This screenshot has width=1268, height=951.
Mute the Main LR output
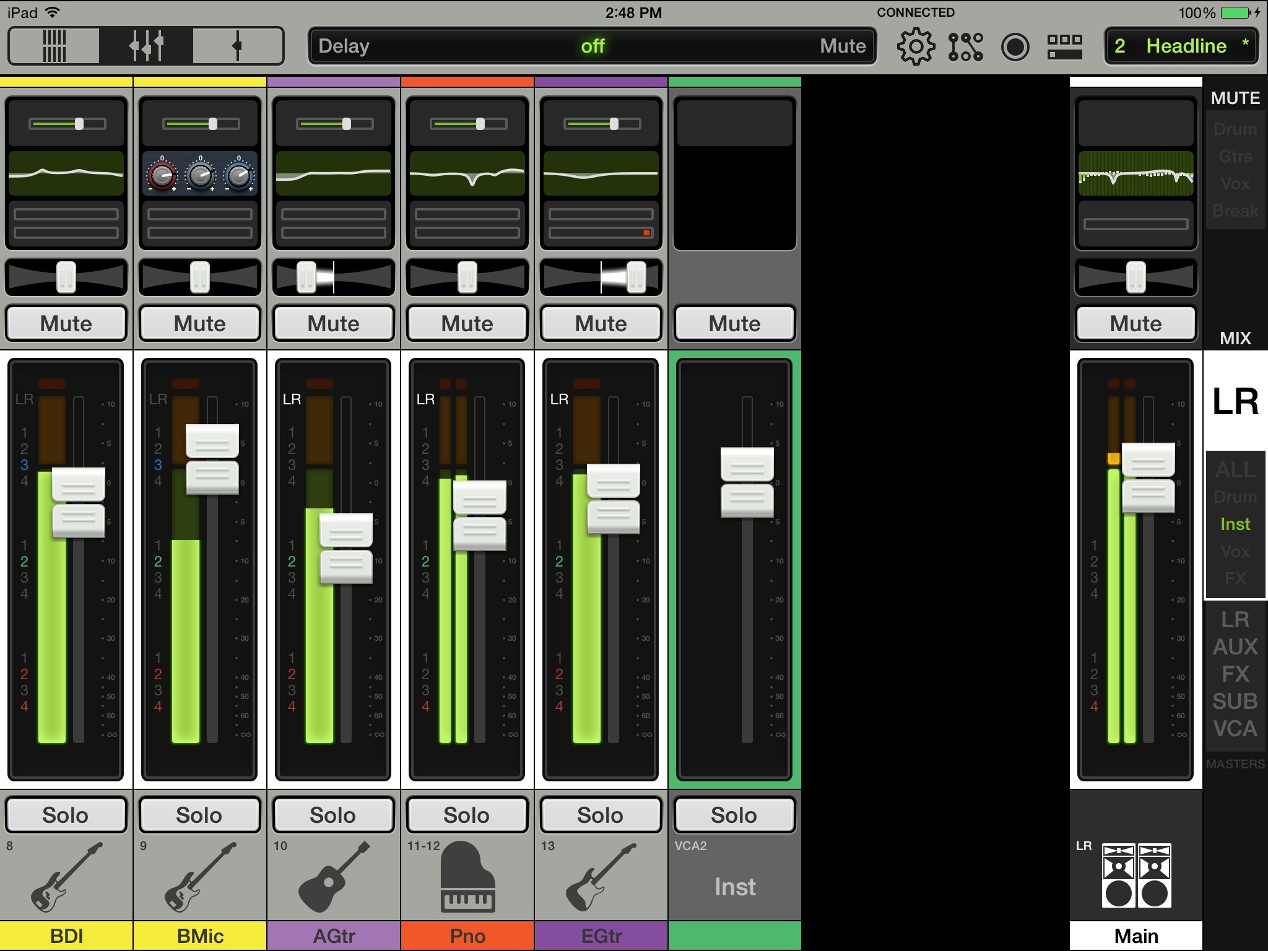pyautogui.click(x=1136, y=323)
